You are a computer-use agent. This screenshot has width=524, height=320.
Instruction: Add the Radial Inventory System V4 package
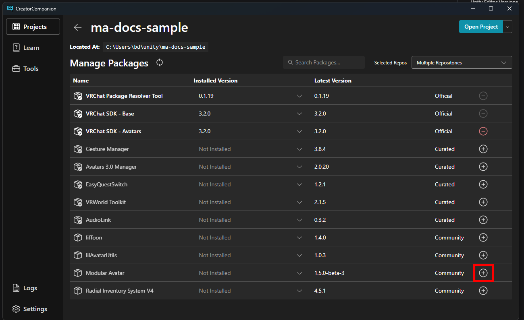[x=483, y=291]
